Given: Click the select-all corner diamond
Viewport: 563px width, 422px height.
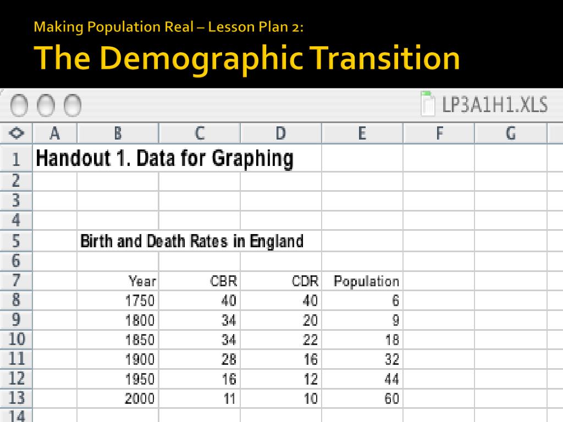Looking at the screenshot, I should click(x=16, y=133).
